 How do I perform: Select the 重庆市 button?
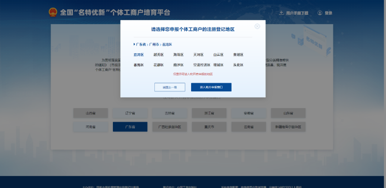coord(209,127)
